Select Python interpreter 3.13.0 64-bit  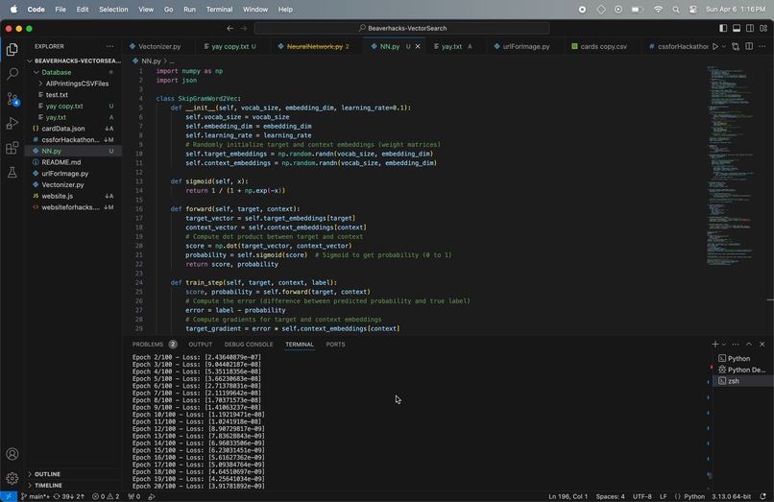tap(731, 496)
